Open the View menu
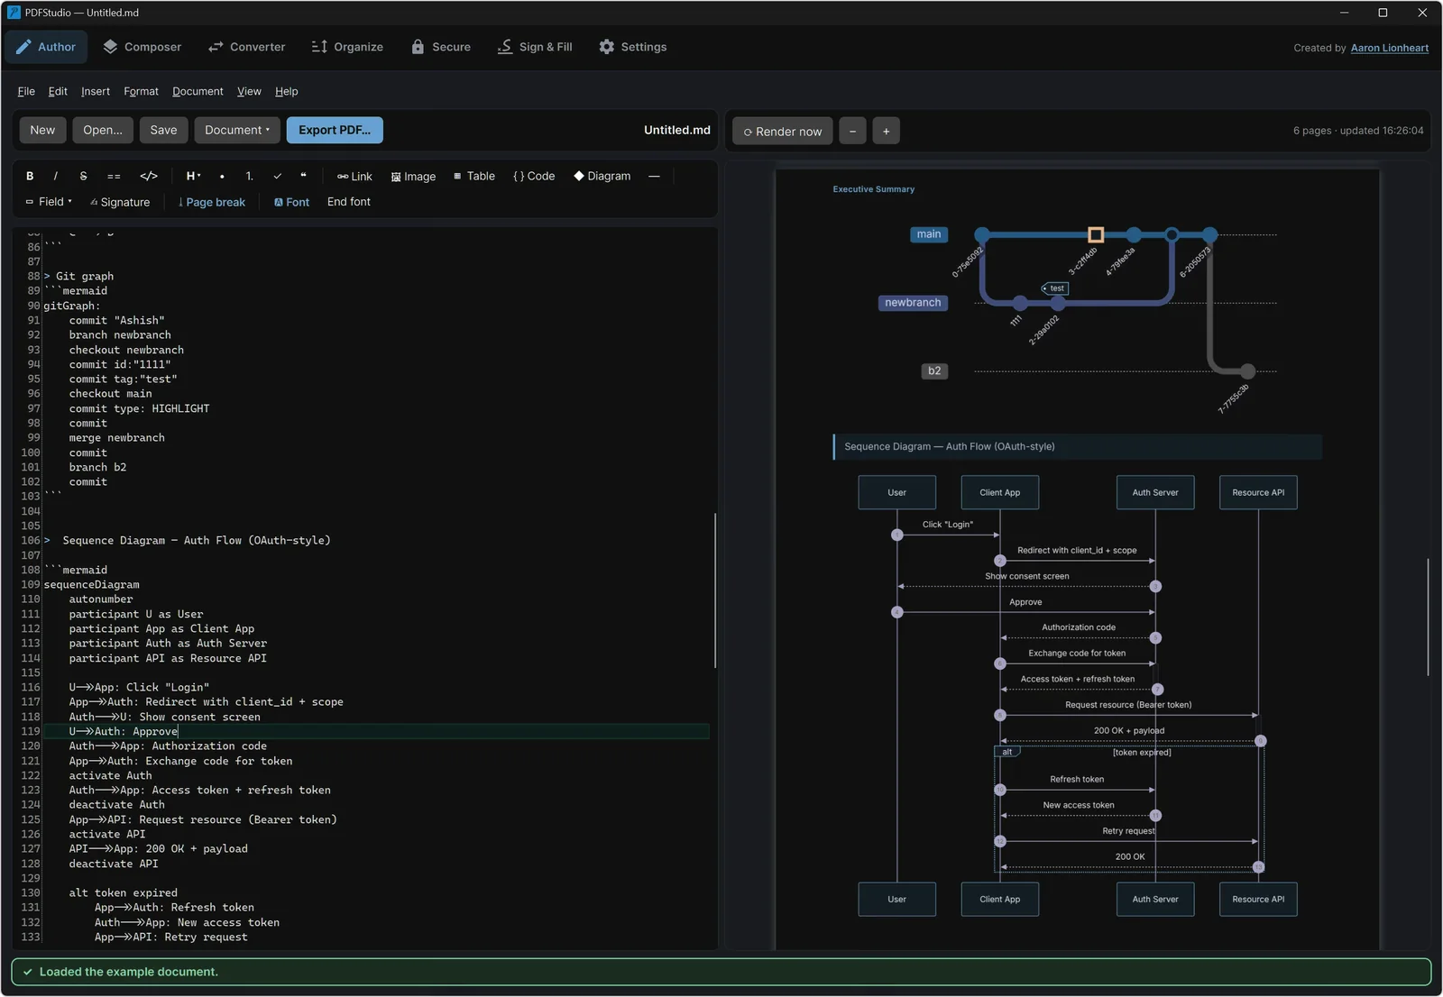This screenshot has height=997, width=1443. tap(249, 91)
